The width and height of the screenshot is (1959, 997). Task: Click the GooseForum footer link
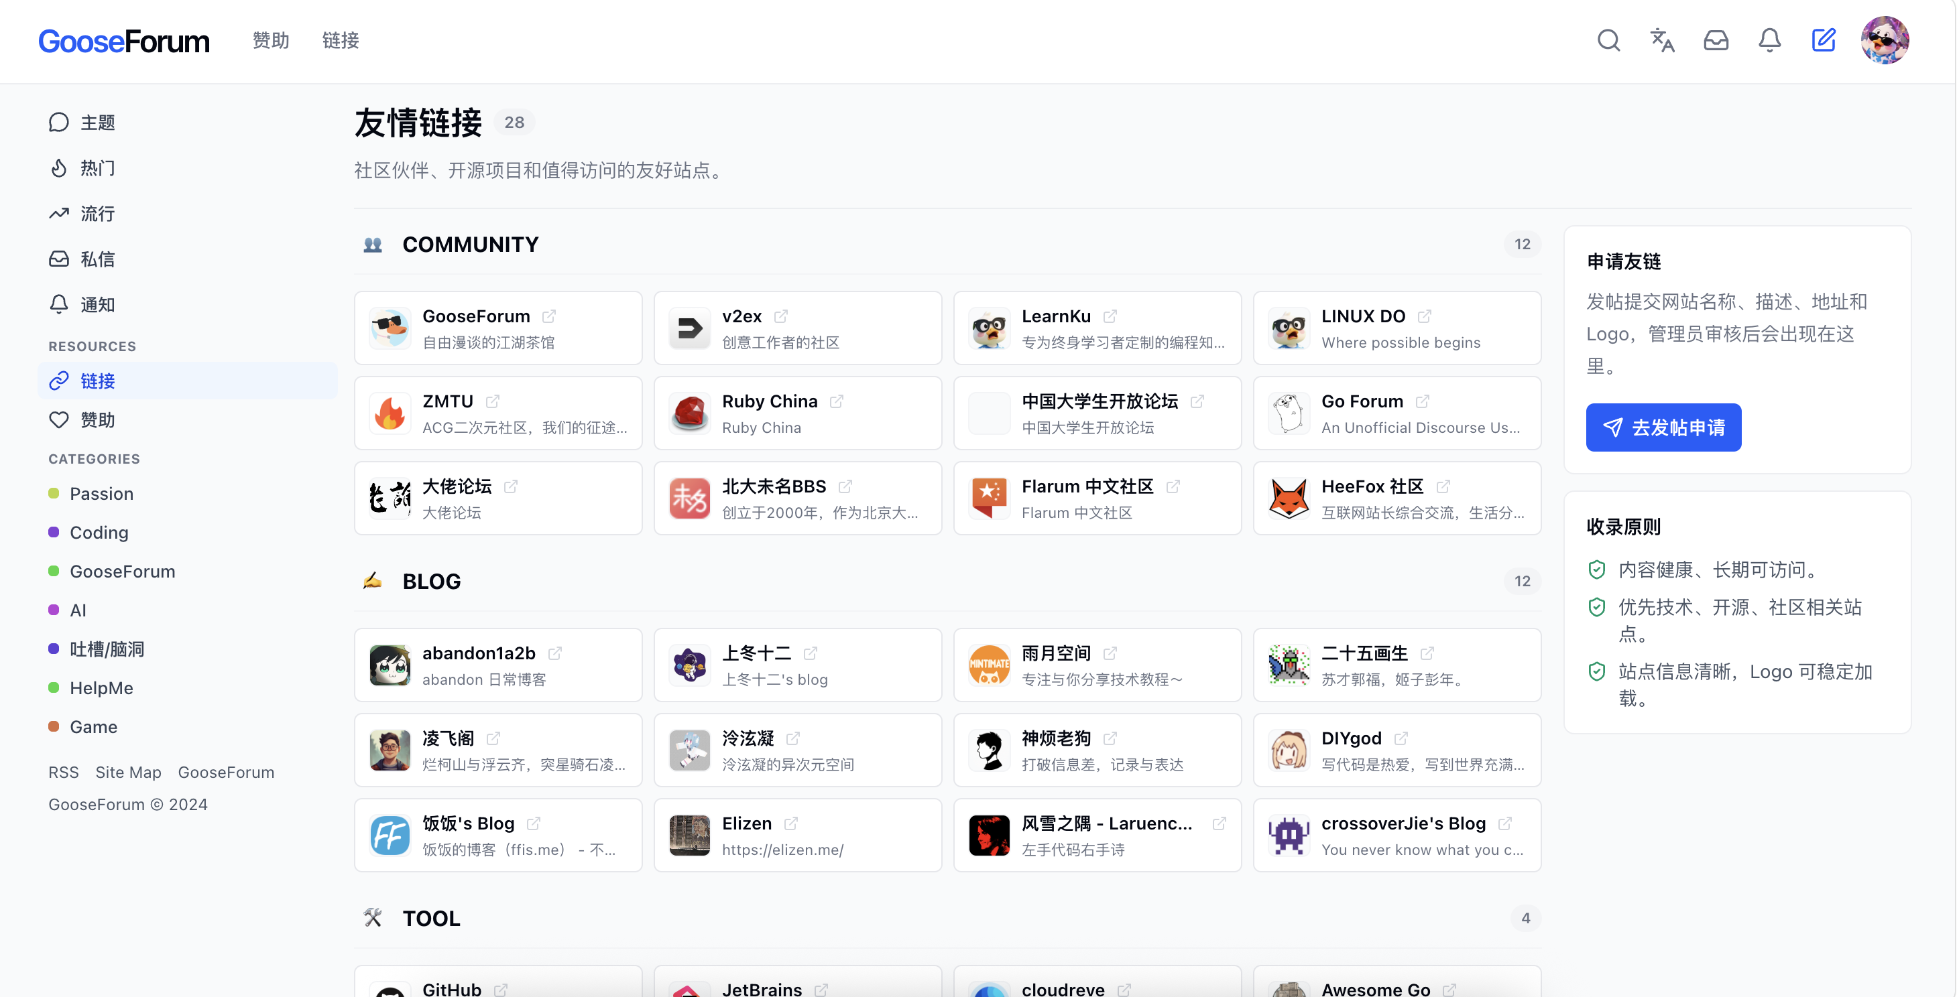coord(226,772)
